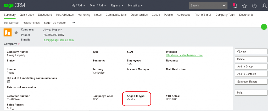The height and width of the screenshot is (111, 268).
Task: Click the Add to Group button
Action: click(x=251, y=67)
